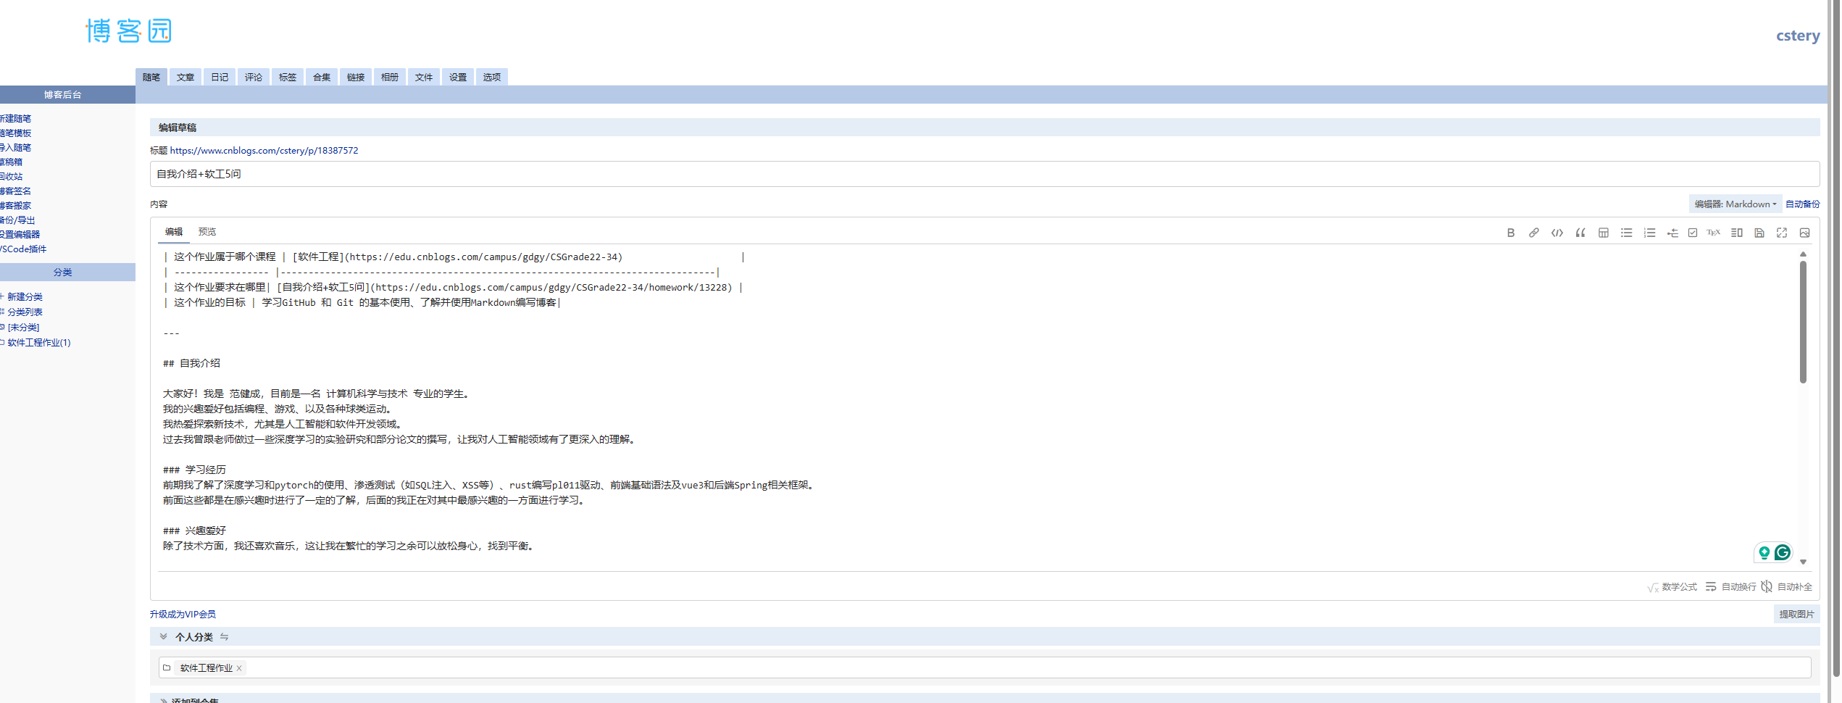Open 博客搬家 sidebar link
Image resolution: width=1842 pixels, height=703 pixels.
point(15,205)
